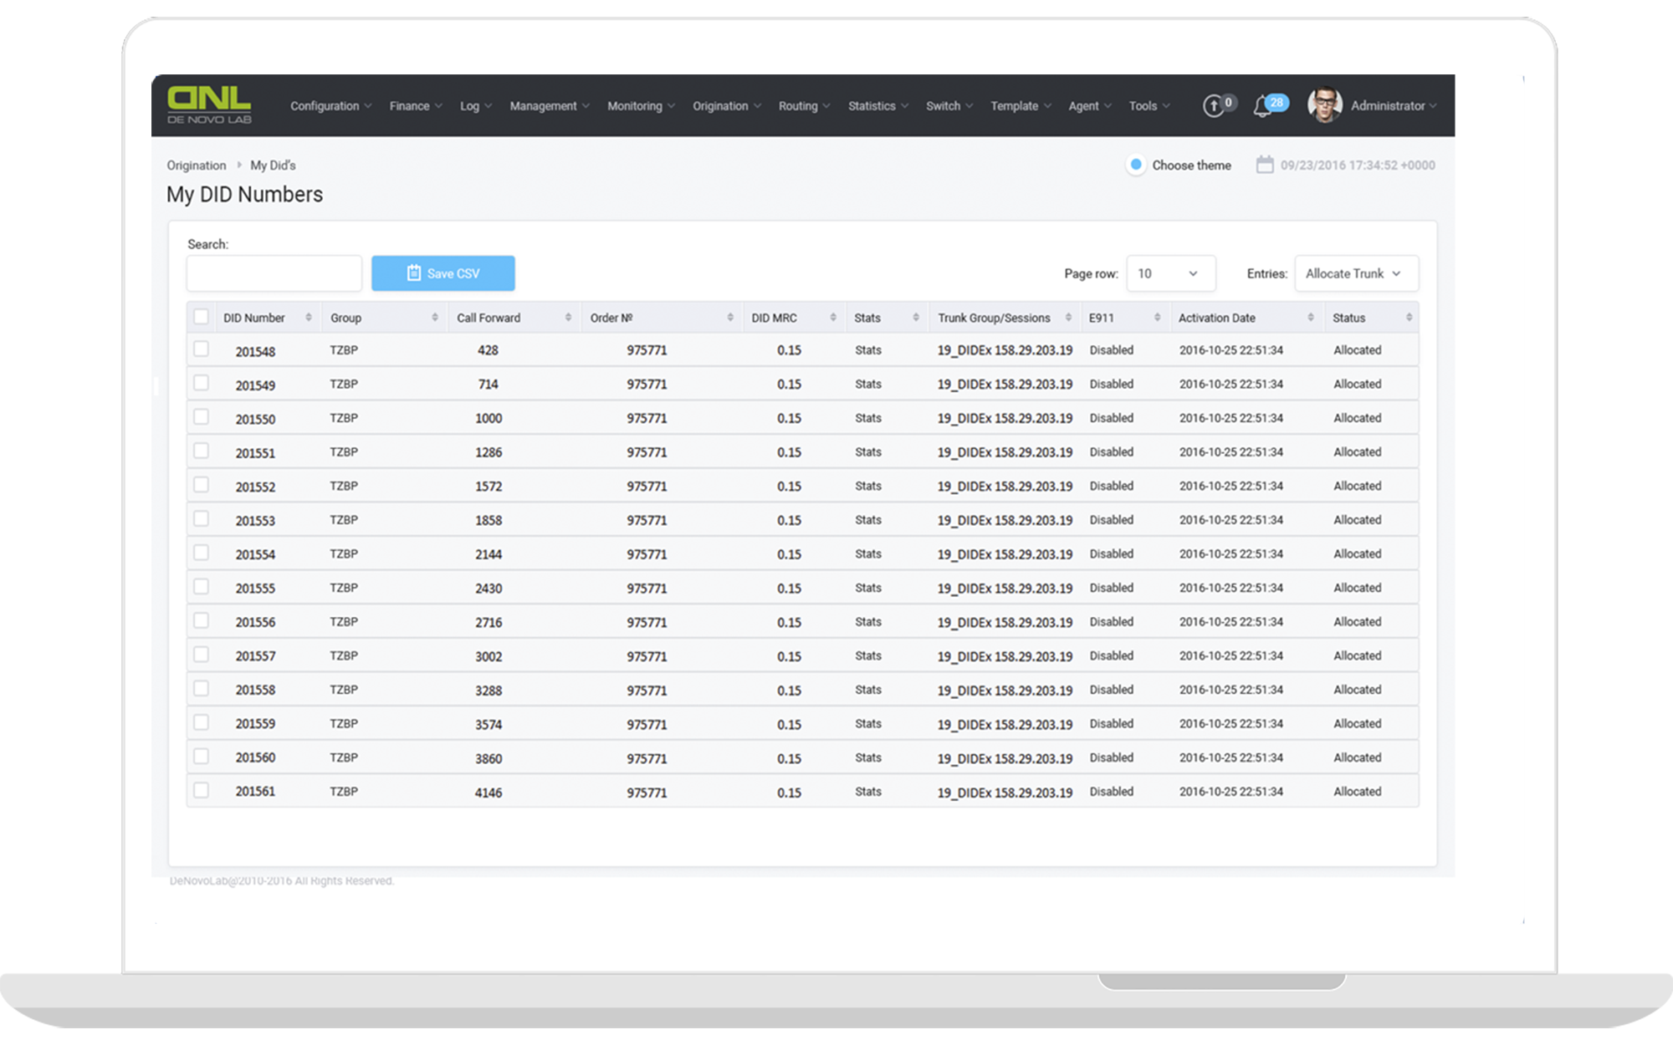
Task: Open the Template menu
Action: pos(1021,106)
